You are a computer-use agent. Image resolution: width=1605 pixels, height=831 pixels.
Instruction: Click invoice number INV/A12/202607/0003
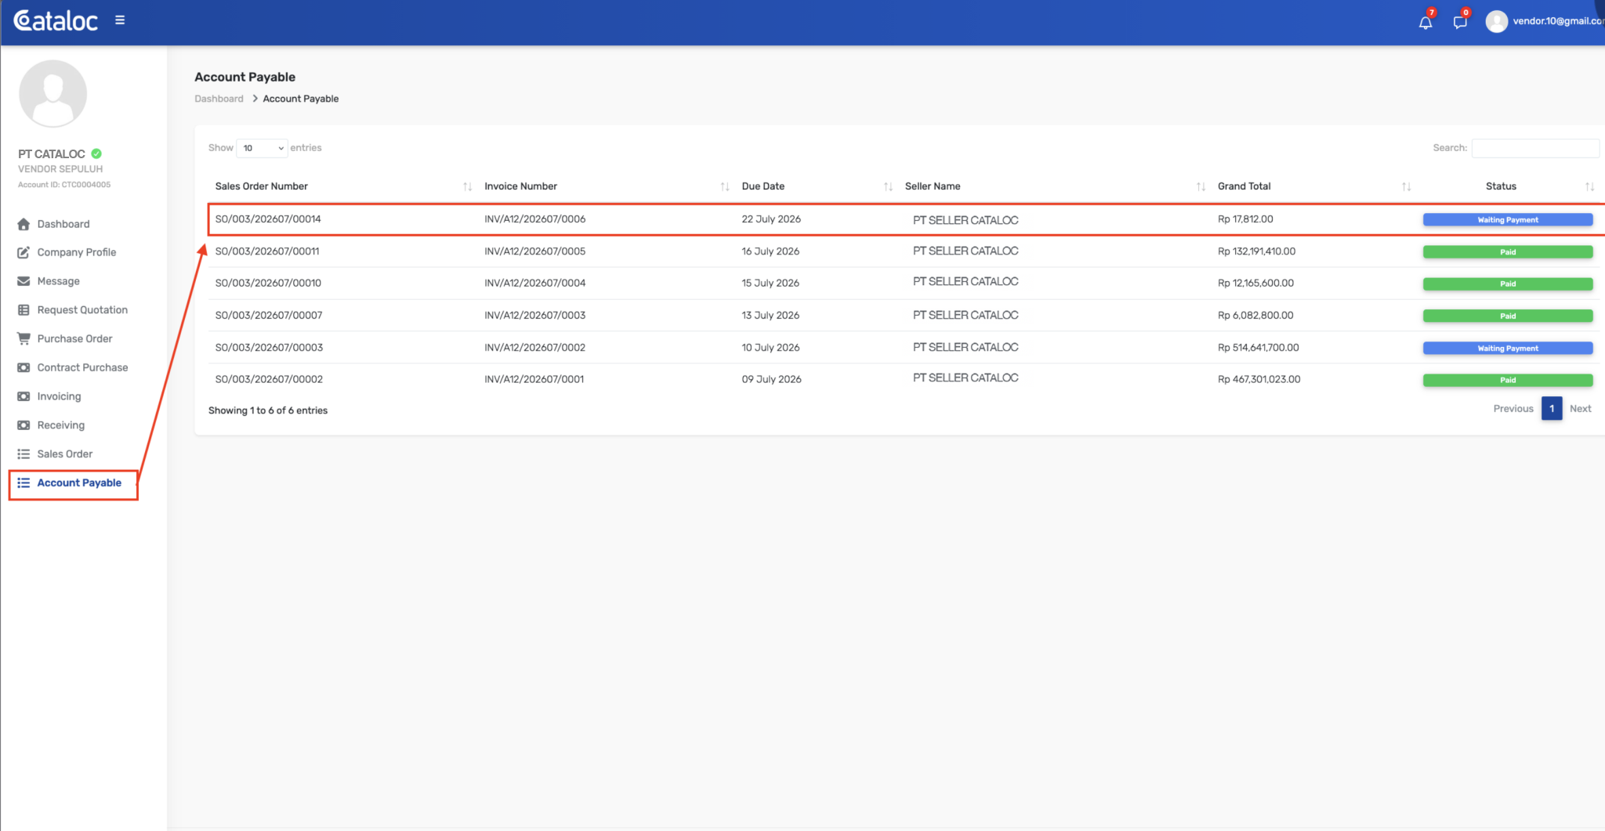534,315
